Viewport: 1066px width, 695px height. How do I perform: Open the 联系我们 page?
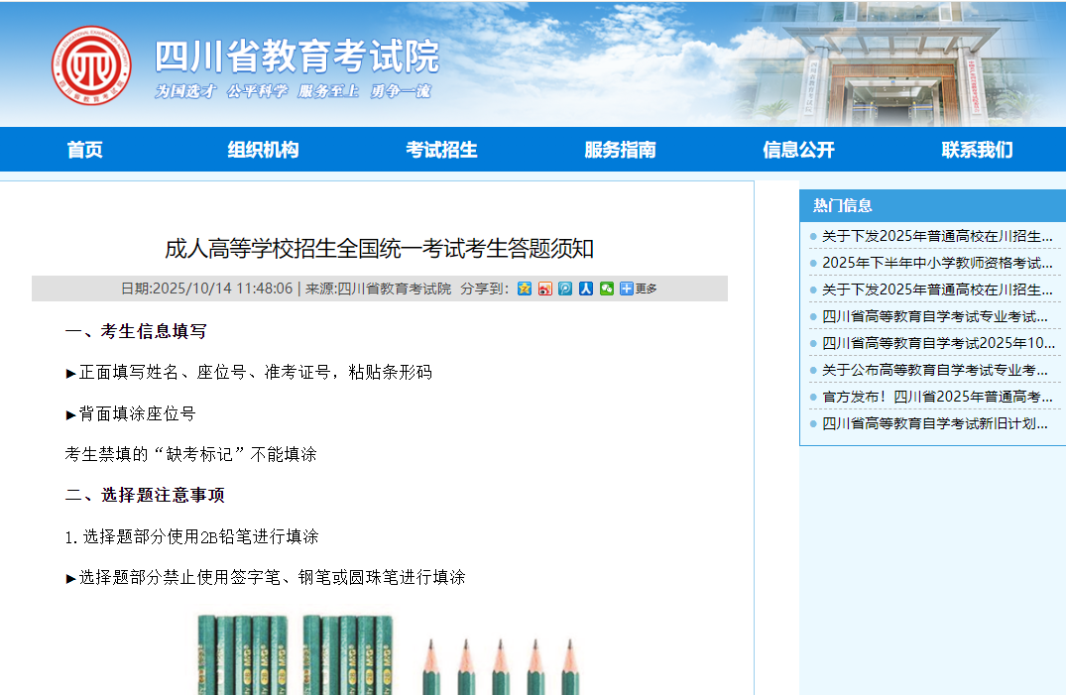tap(977, 150)
